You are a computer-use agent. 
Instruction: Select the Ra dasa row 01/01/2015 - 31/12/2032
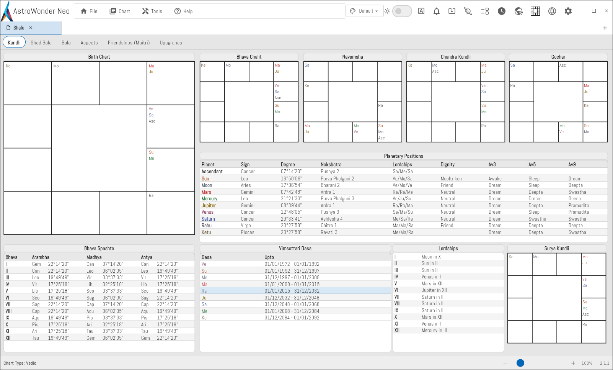point(295,291)
